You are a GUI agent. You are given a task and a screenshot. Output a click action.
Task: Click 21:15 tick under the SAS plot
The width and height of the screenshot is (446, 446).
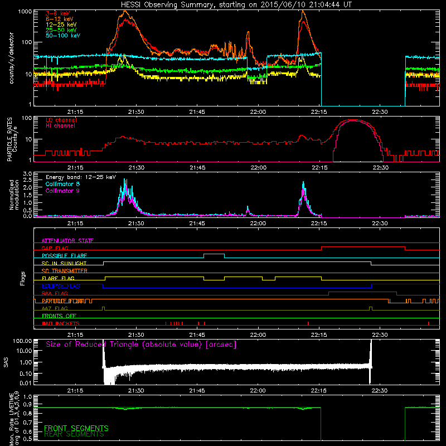75,391
